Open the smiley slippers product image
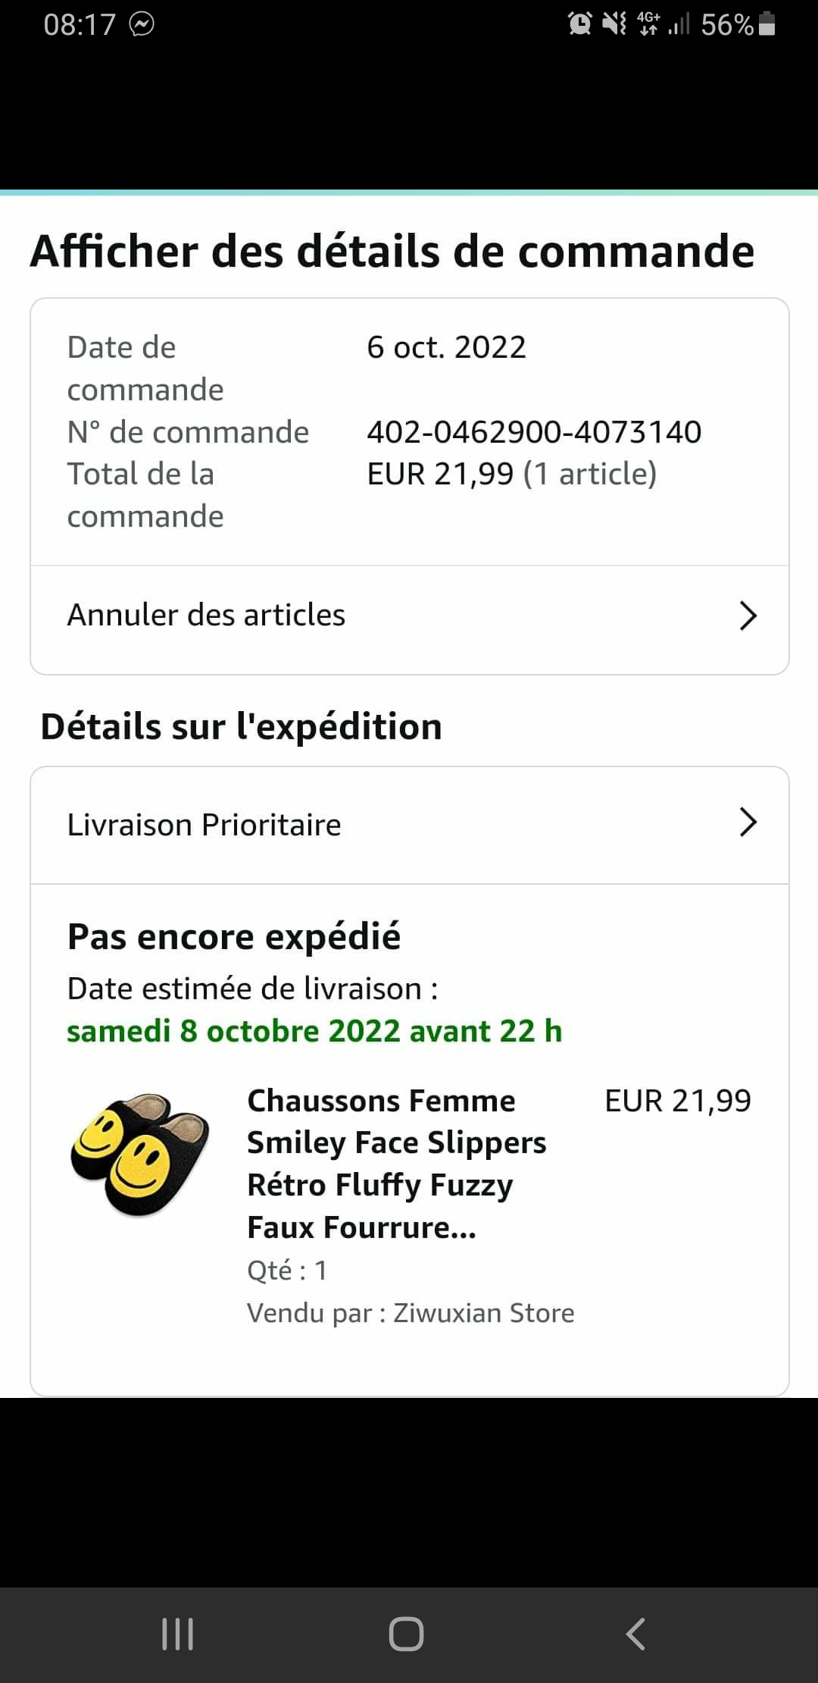Viewport: 818px width, 1683px height. tap(140, 1154)
